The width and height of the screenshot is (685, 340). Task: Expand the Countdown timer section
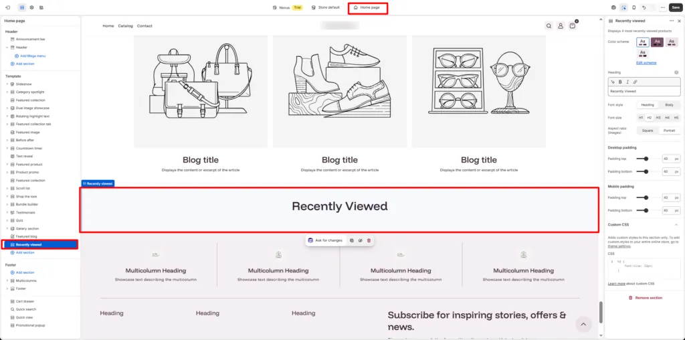tap(7, 148)
